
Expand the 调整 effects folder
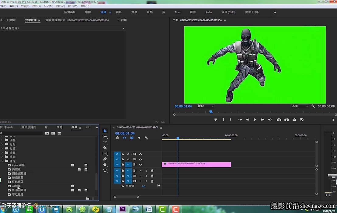2,140
